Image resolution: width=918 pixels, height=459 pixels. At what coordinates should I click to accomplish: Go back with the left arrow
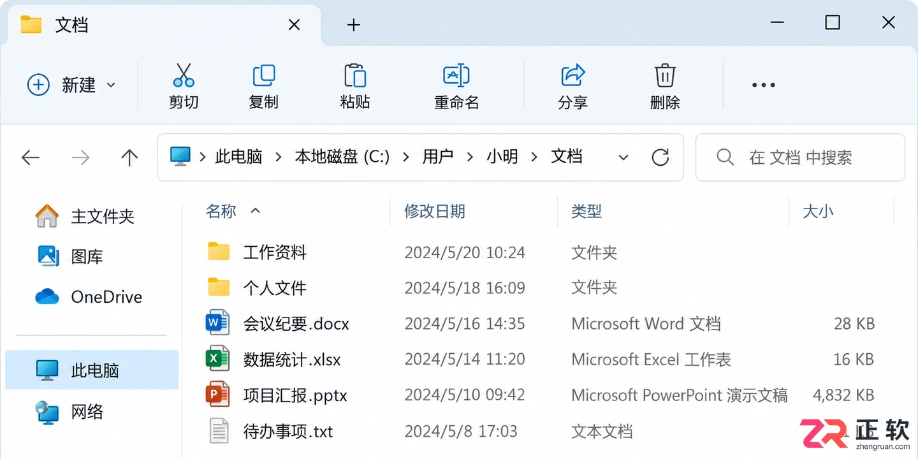[x=31, y=157]
